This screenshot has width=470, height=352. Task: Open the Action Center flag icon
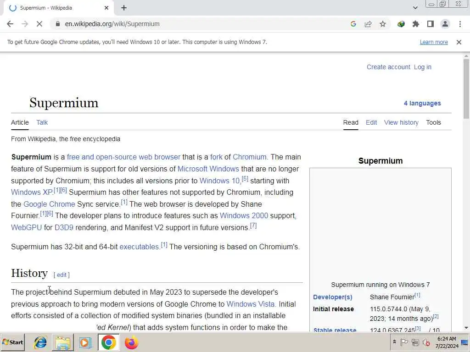point(404,342)
